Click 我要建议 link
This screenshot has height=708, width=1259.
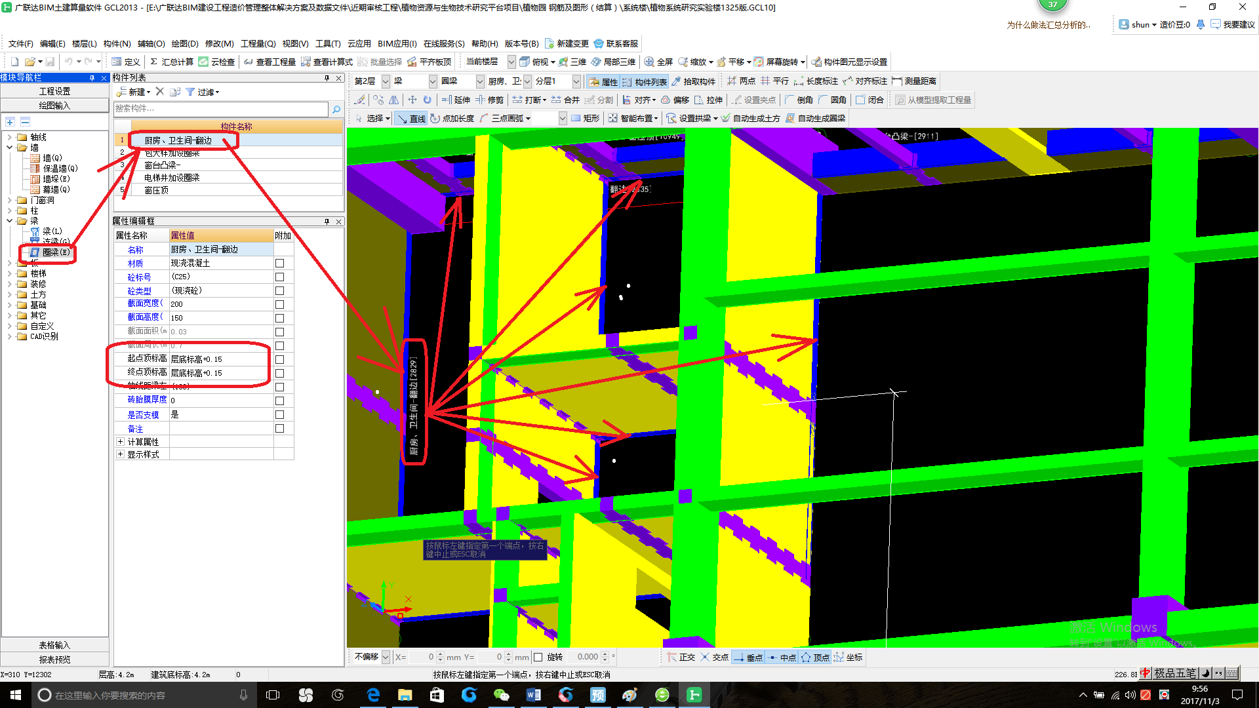[x=1233, y=24]
